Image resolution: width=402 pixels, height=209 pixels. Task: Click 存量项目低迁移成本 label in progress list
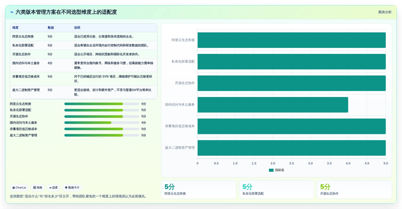click(24, 129)
